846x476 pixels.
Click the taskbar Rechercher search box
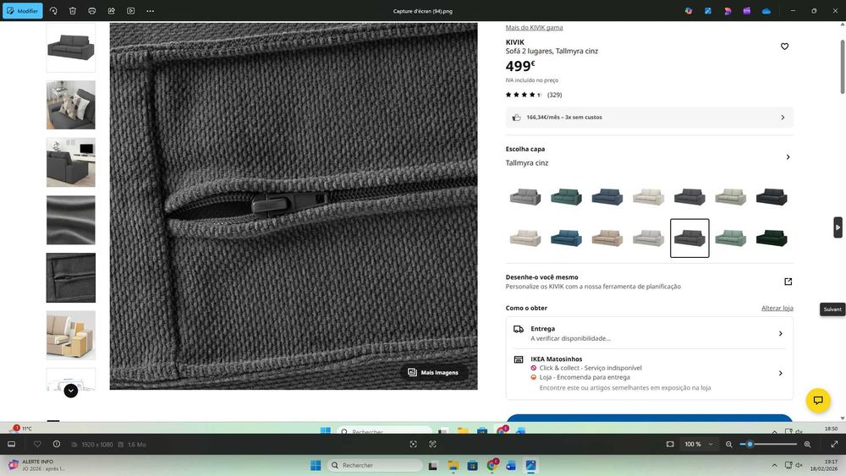tap(375, 465)
